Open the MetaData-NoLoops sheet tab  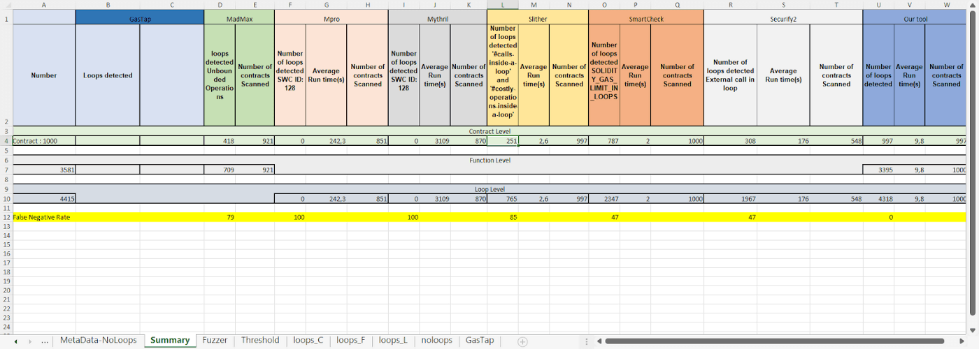(98, 341)
